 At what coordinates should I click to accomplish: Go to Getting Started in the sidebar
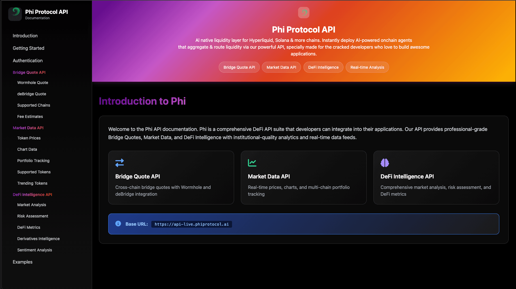(29, 48)
